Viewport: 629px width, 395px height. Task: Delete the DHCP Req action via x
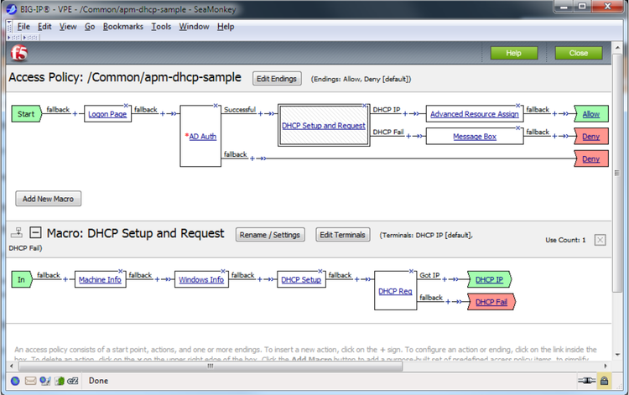pyautogui.click(x=411, y=271)
